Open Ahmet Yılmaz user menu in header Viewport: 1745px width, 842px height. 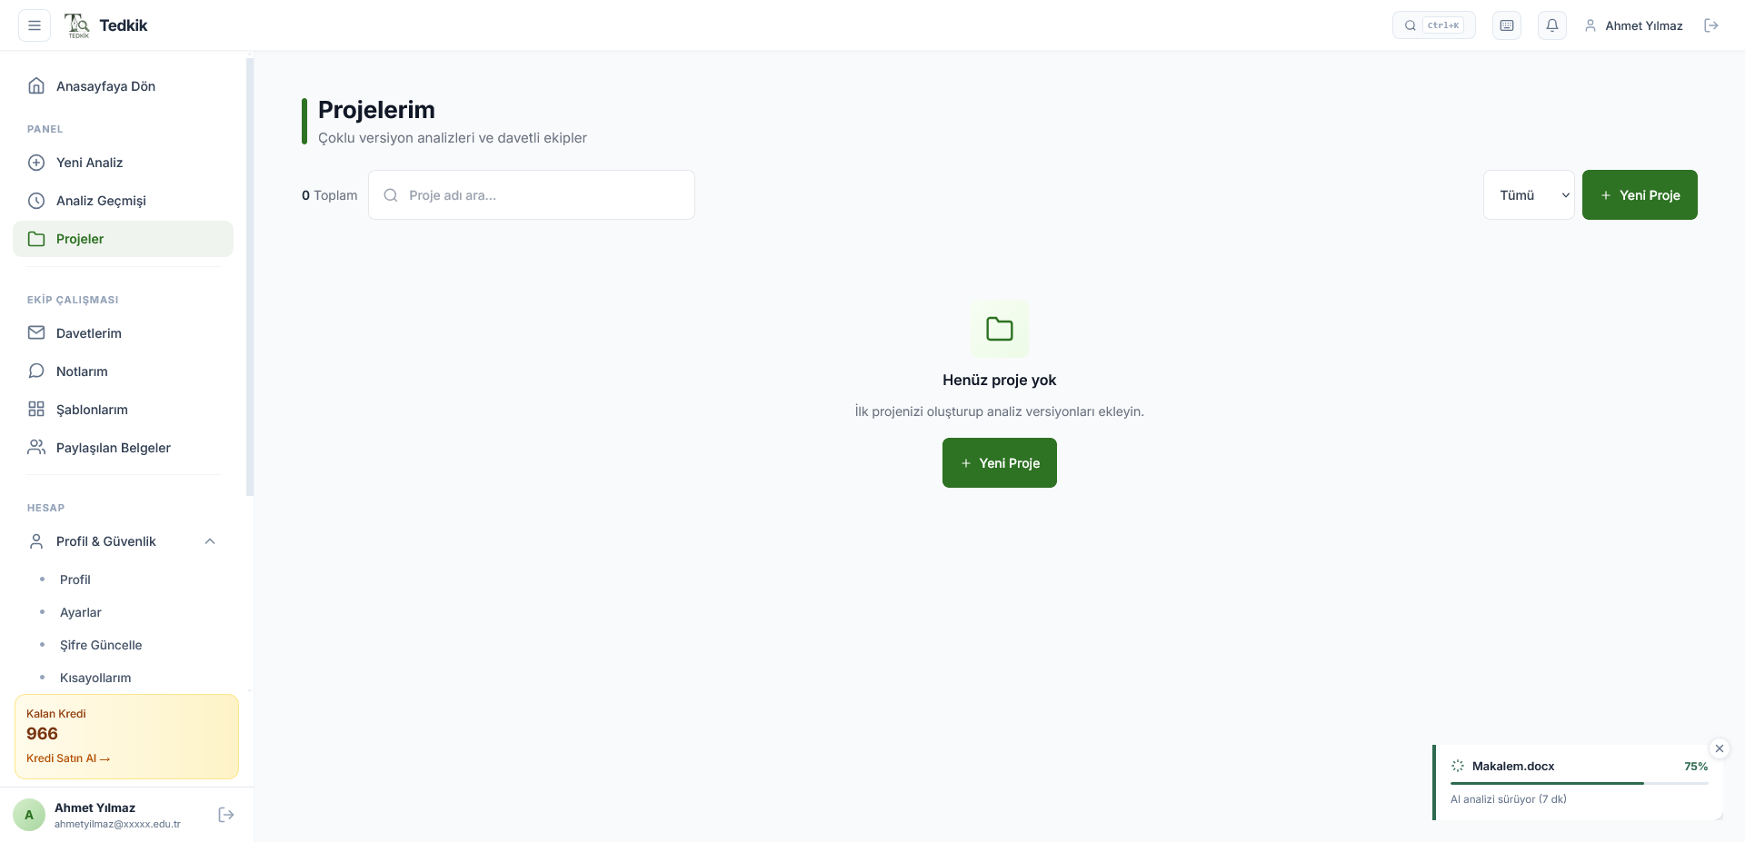[1633, 25]
